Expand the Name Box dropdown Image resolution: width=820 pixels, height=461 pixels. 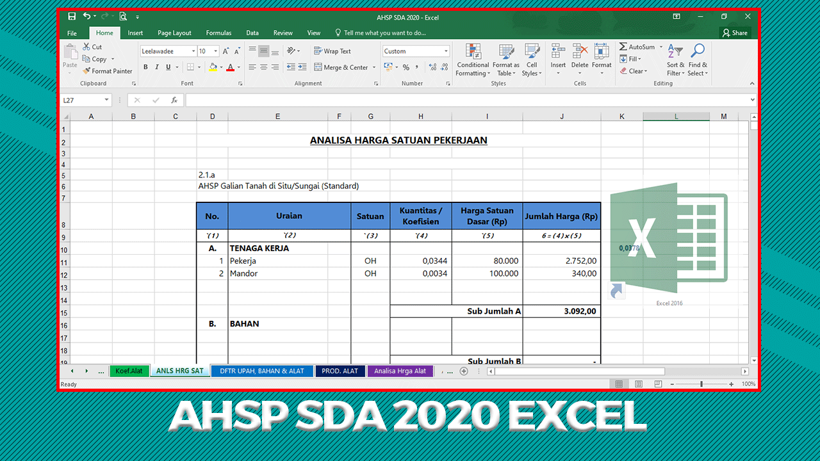(x=106, y=101)
